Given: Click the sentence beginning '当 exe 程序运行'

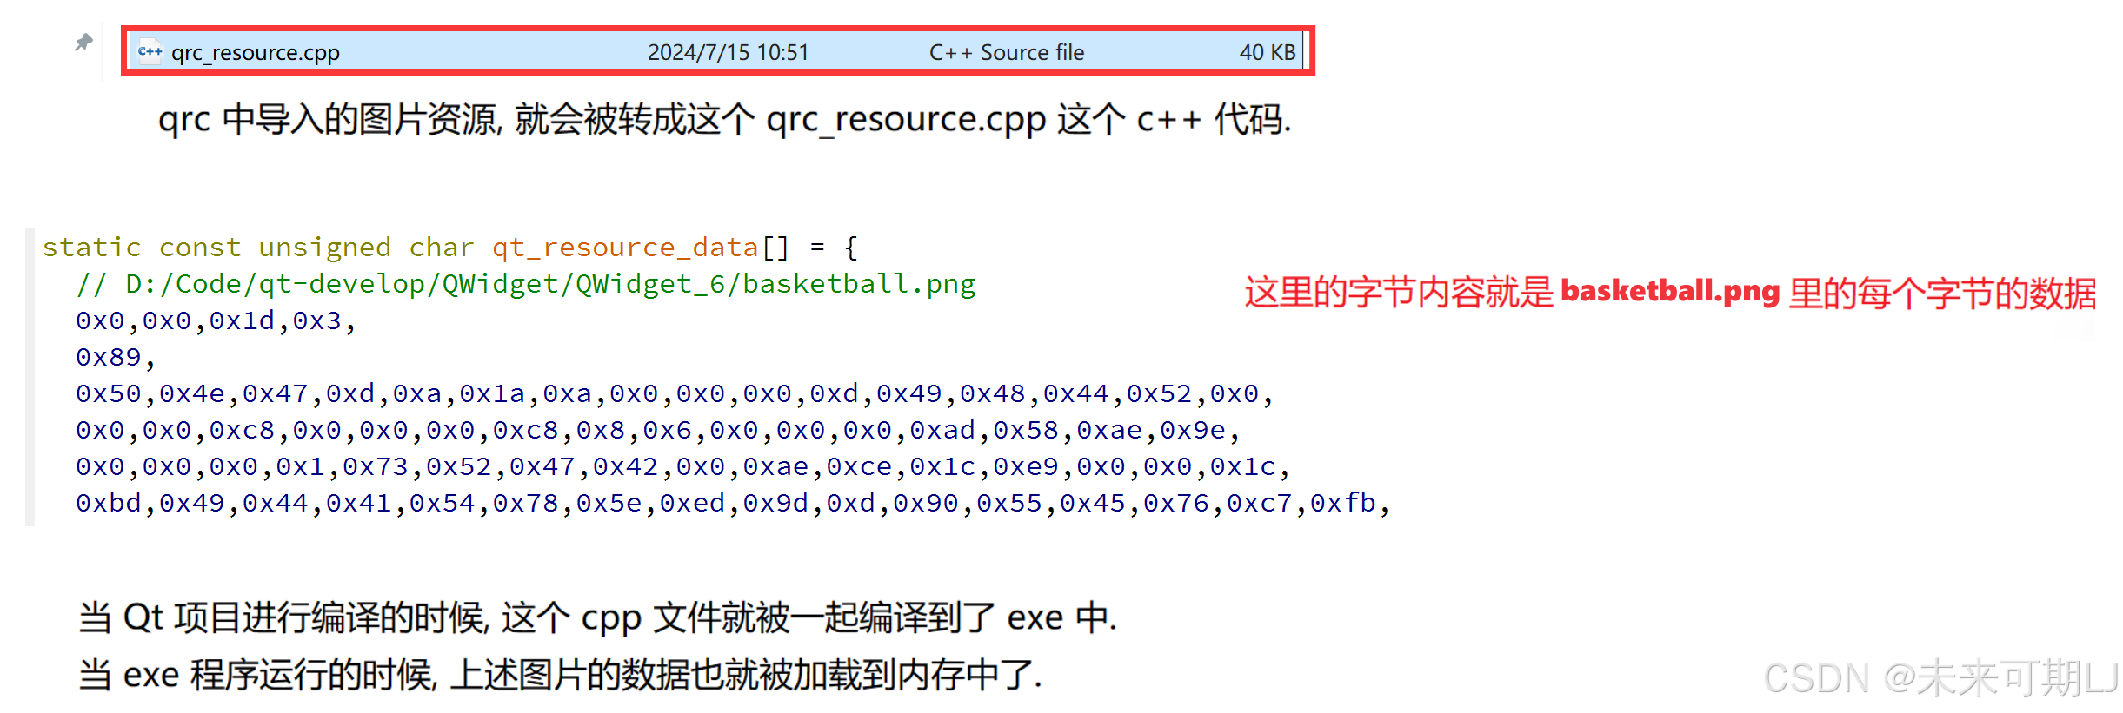Looking at the screenshot, I should point(560,675).
